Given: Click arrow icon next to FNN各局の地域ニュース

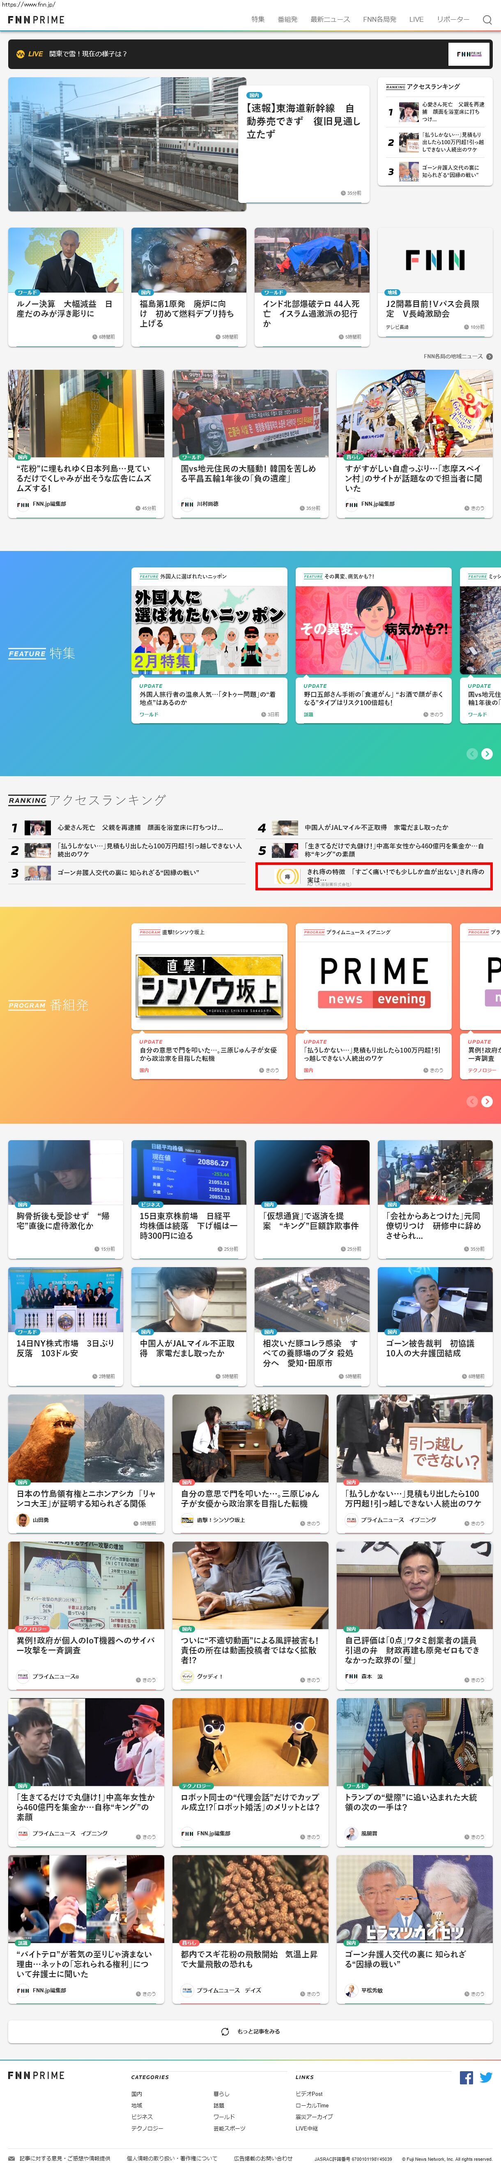Looking at the screenshot, I should [489, 356].
